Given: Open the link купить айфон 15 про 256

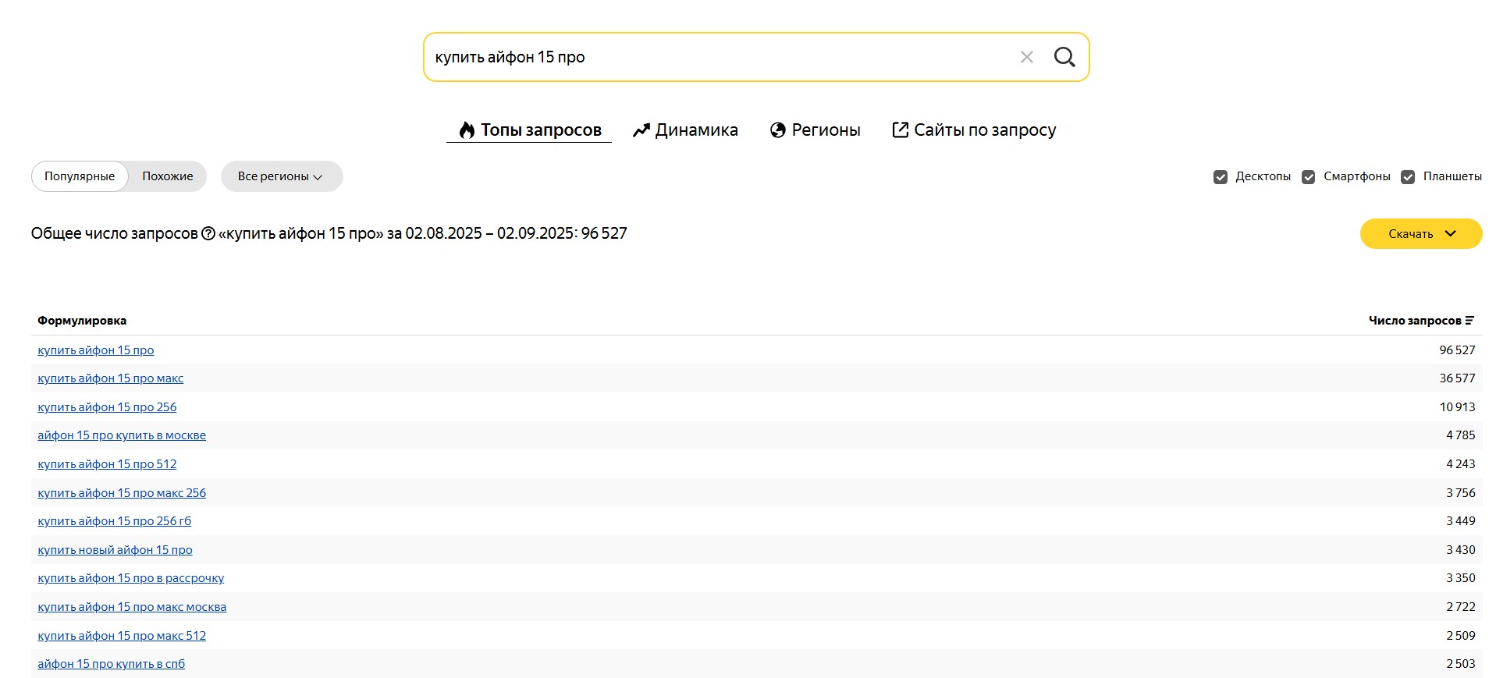Looking at the screenshot, I should click(x=107, y=407).
